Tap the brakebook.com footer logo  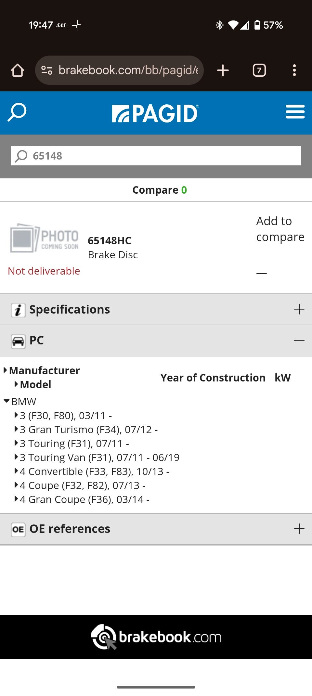pos(156,637)
